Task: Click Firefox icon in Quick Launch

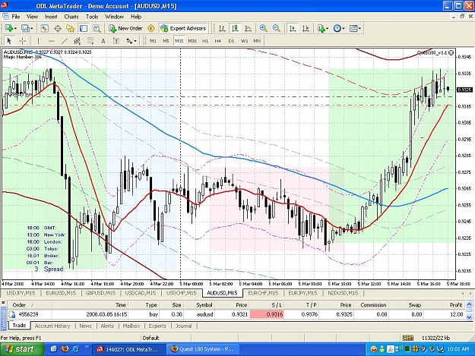Action: (x=65, y=349)
